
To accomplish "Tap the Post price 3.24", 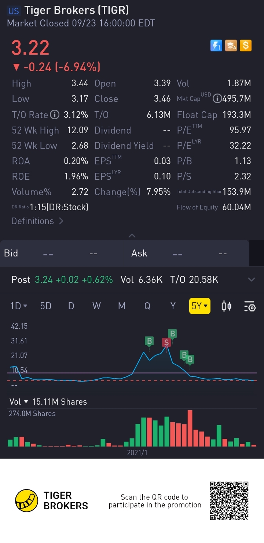I will (x=44, y=280).
